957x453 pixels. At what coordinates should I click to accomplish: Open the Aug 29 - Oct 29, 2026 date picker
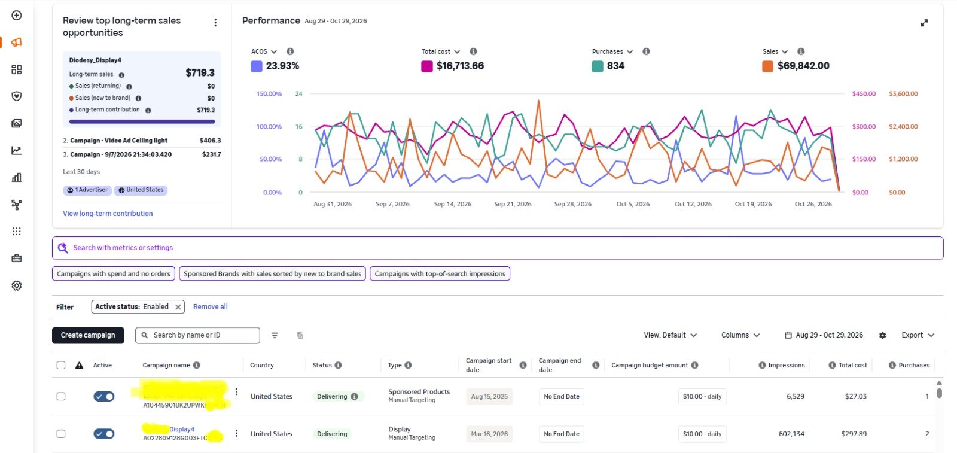pos(824,335)
